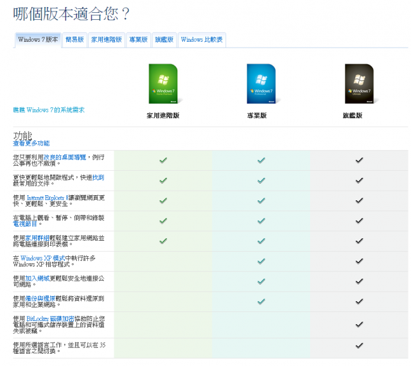The width and height of the screenshot is (411, 366).
Task: Click the 旗艦版 checkmark in the 家用群組 row
Action: (x=359, y=241)
